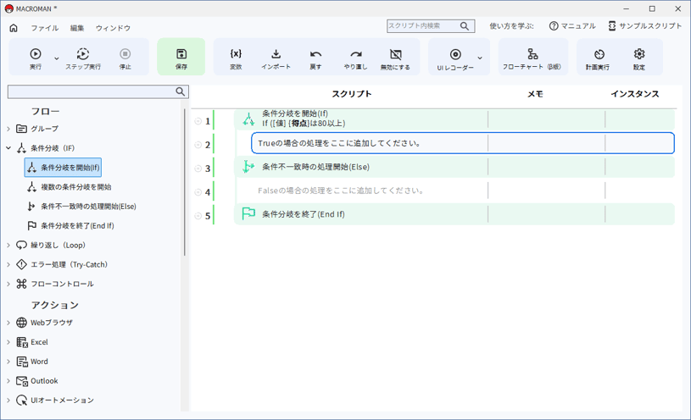Click the End If flag icon on row 5
Viewport: 691px width, 420px height.
click(248, 214)
